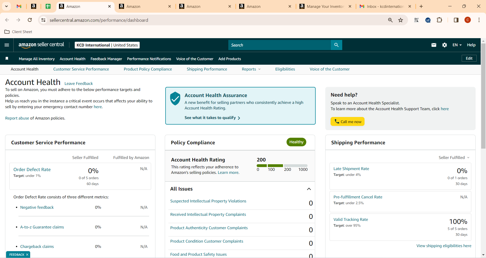
Task: Click the zoom magnifier icon in the address bar
Action: [390, 20]
